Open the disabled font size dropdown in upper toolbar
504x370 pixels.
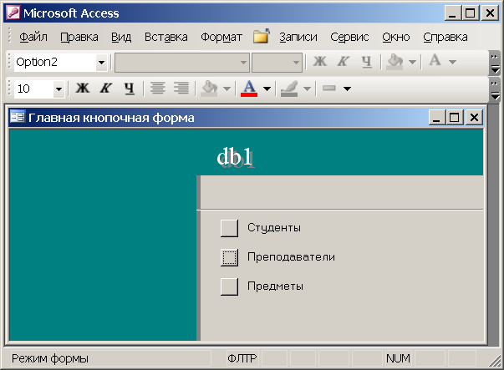click(296, 63)
